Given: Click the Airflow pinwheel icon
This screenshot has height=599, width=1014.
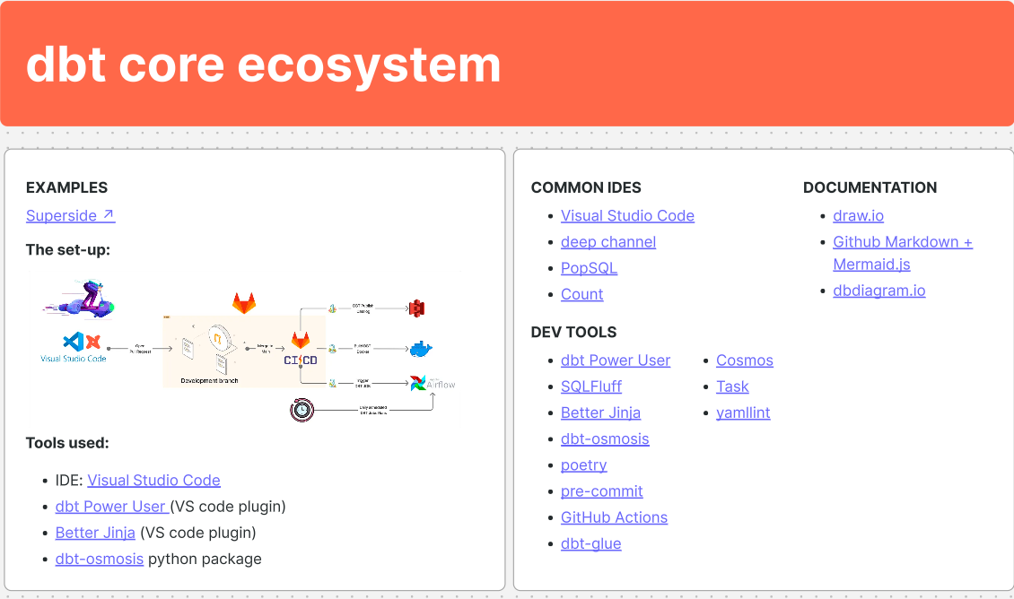Looking at the screenshot, I should click(x=418, y=383).
